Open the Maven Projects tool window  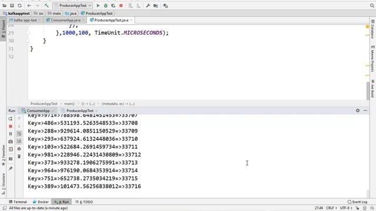(372, 59)
